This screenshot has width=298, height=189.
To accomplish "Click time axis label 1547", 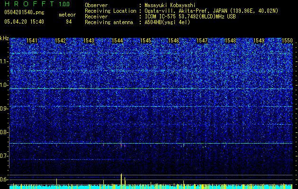I will click(x=202, y=41).
